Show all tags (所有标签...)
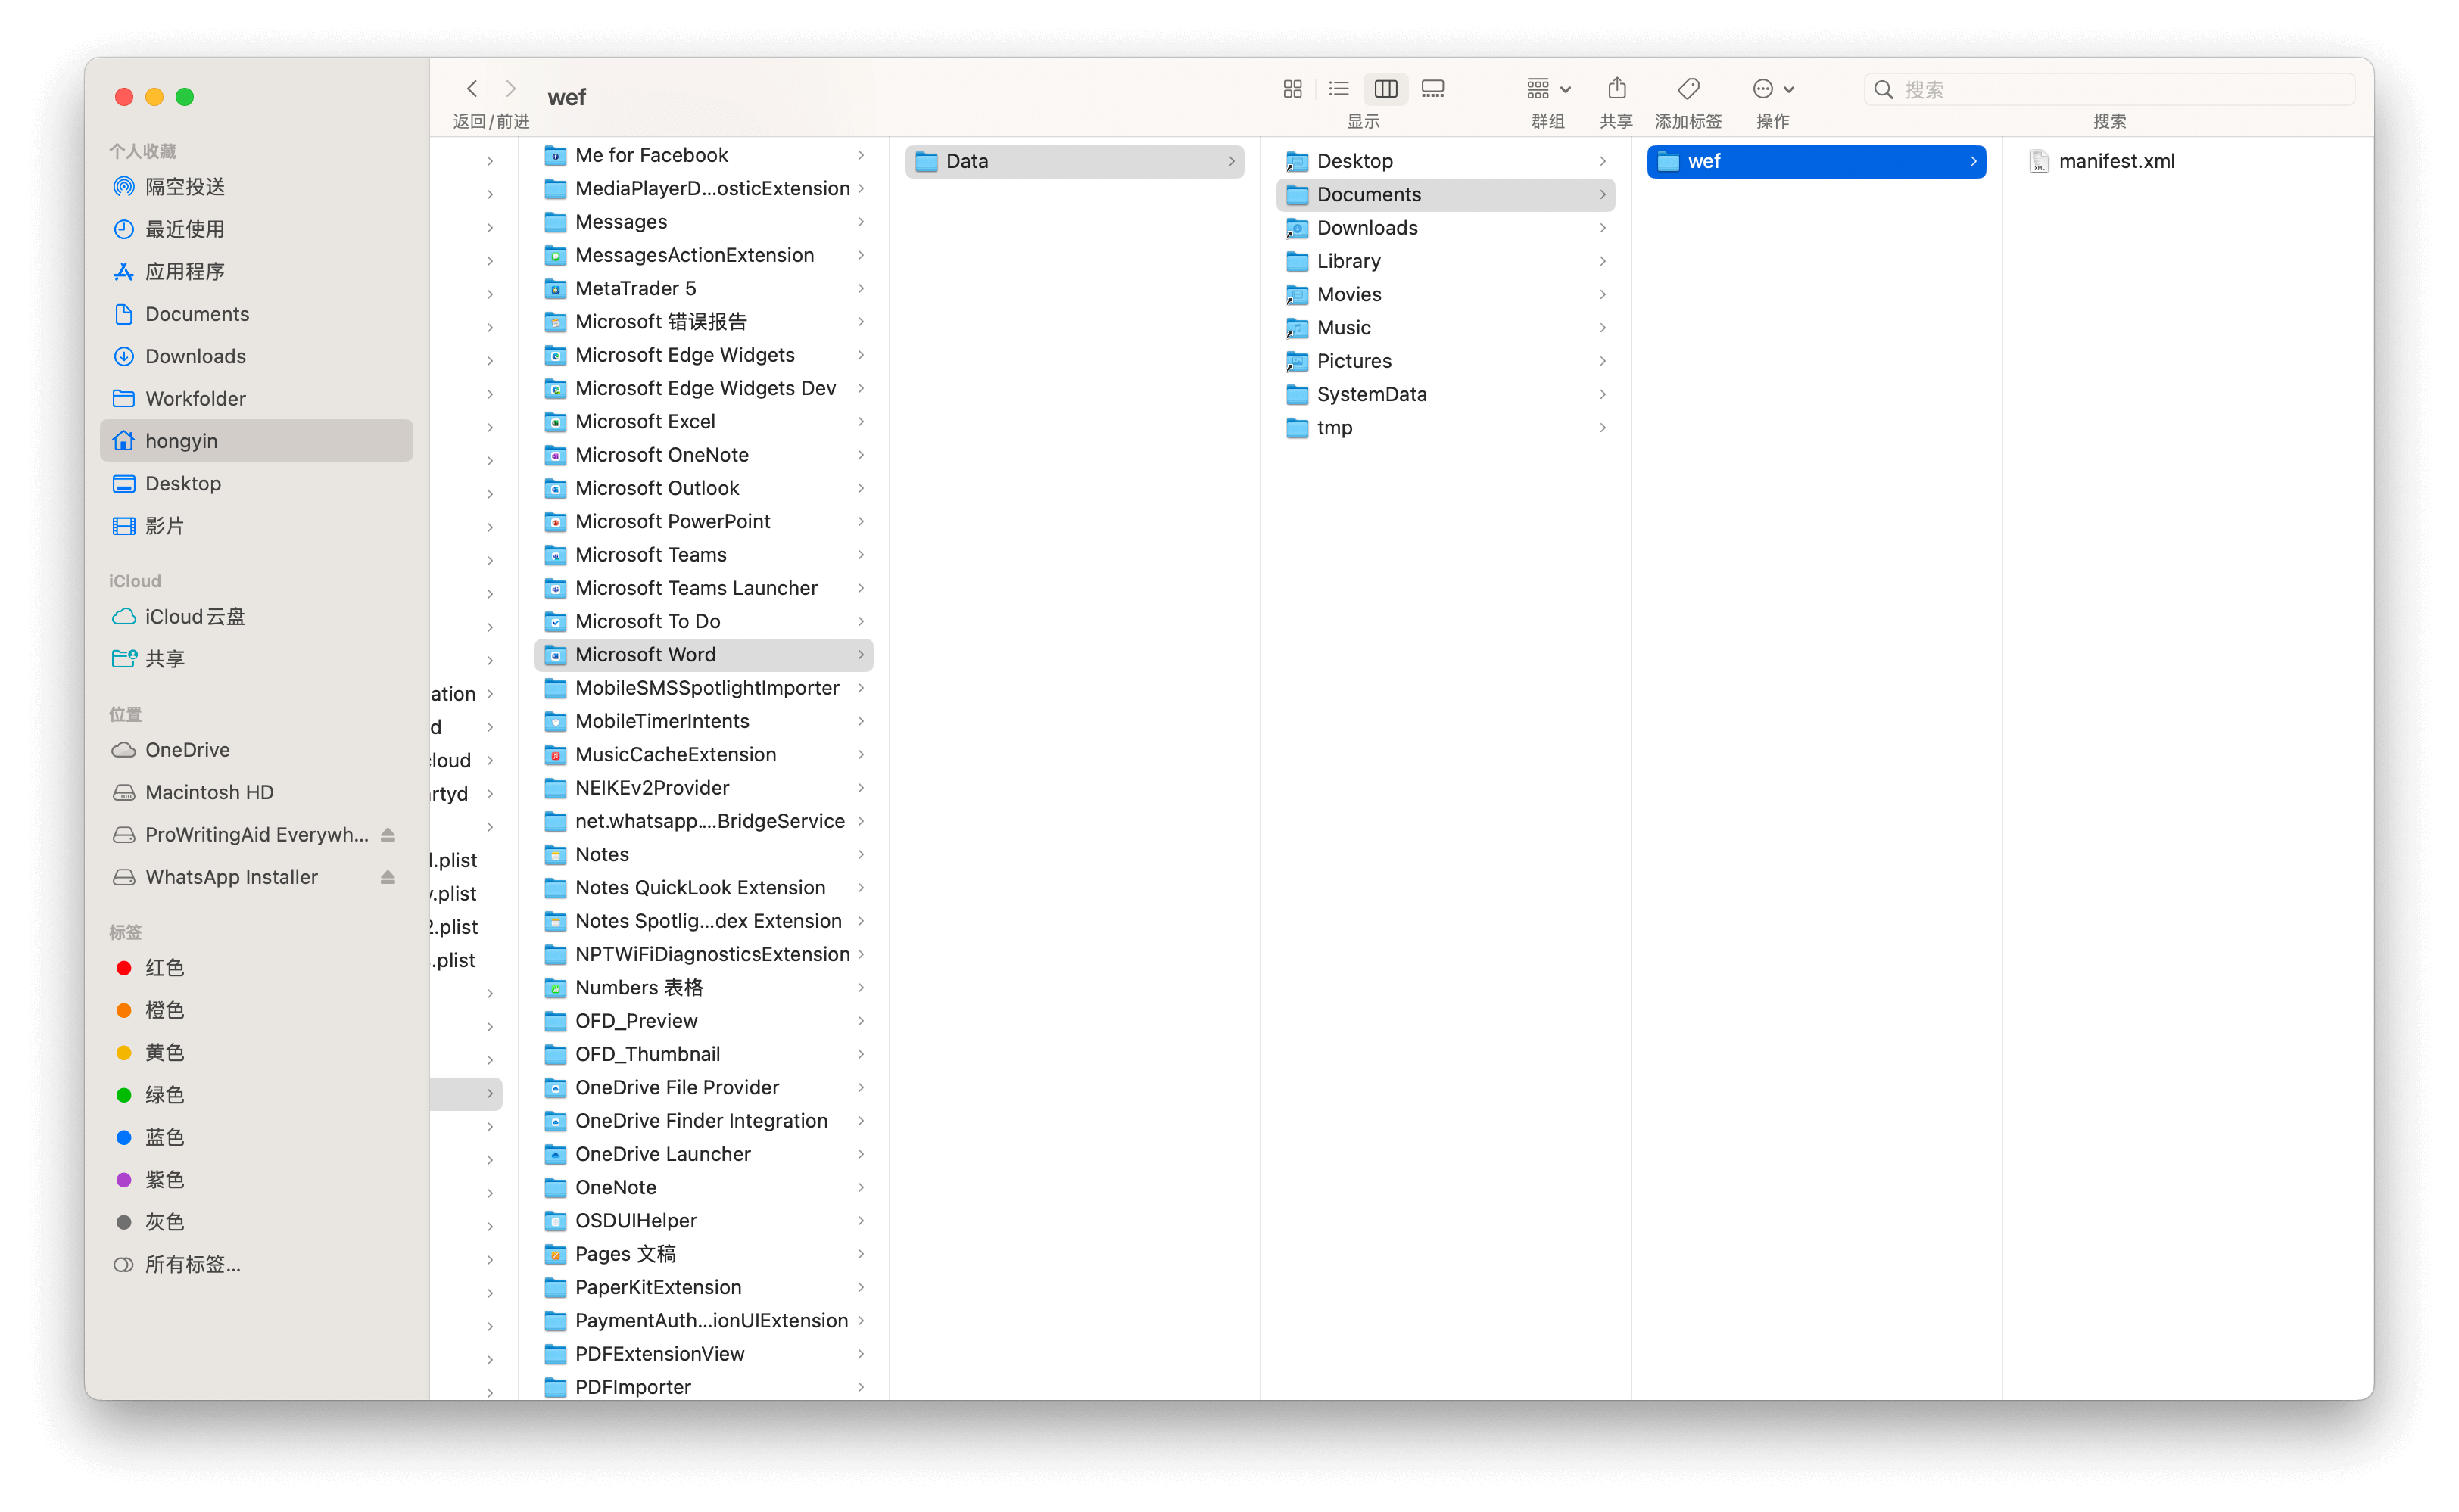 256,1264
